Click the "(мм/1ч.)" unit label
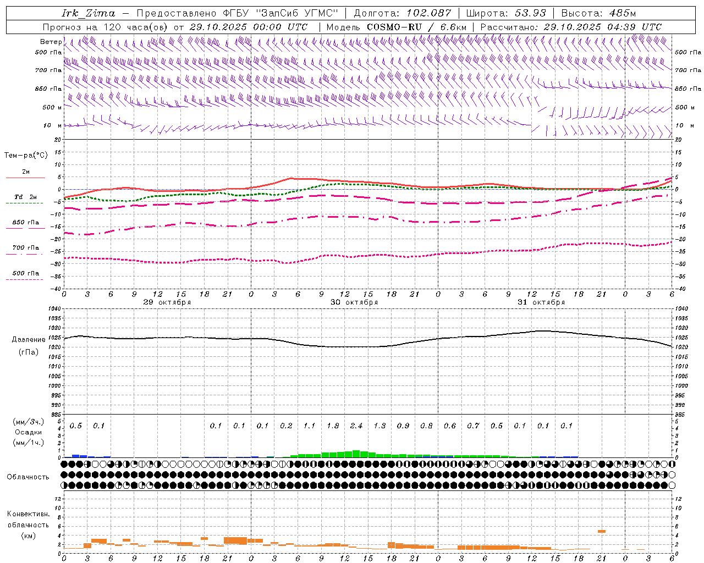This screenshot has height=563, width=704. pyautogui.click(x=29, y=443)
